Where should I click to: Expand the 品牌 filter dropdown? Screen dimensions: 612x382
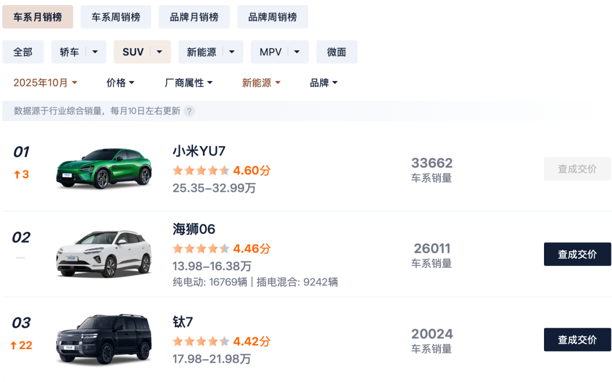pyautogui.click(x=324, y=83)
